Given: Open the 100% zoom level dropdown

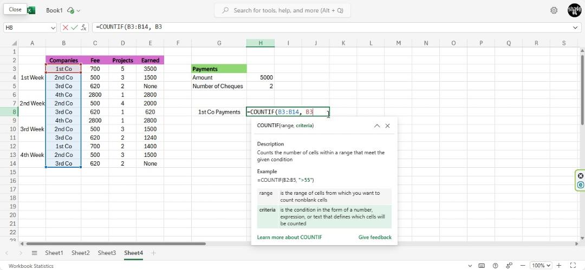Looking at the screenshot, I should point(541,266).
